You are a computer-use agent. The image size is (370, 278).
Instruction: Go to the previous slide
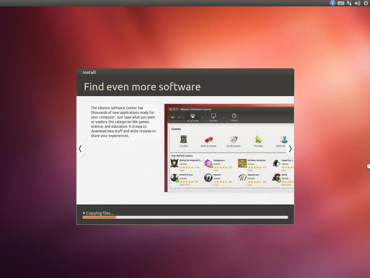(x=80, y=149)
